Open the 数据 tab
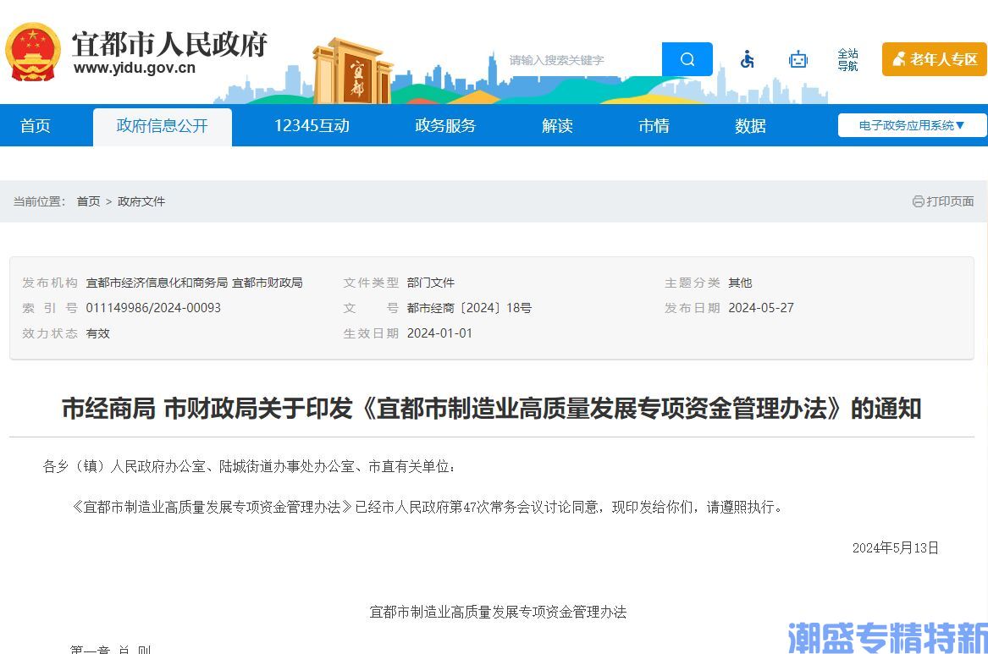The height and width of the screenshot is (654, 988). click(x=750, y=126)
